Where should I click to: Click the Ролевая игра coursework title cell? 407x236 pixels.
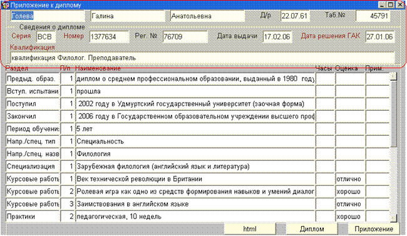click(x=195, y=192)
